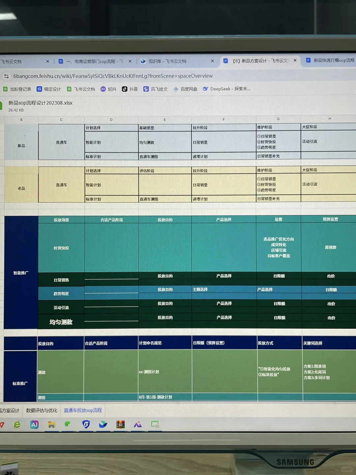Click the site info icon beside the URL
This screenshot has height=475, width=356.
click(6, 76)
